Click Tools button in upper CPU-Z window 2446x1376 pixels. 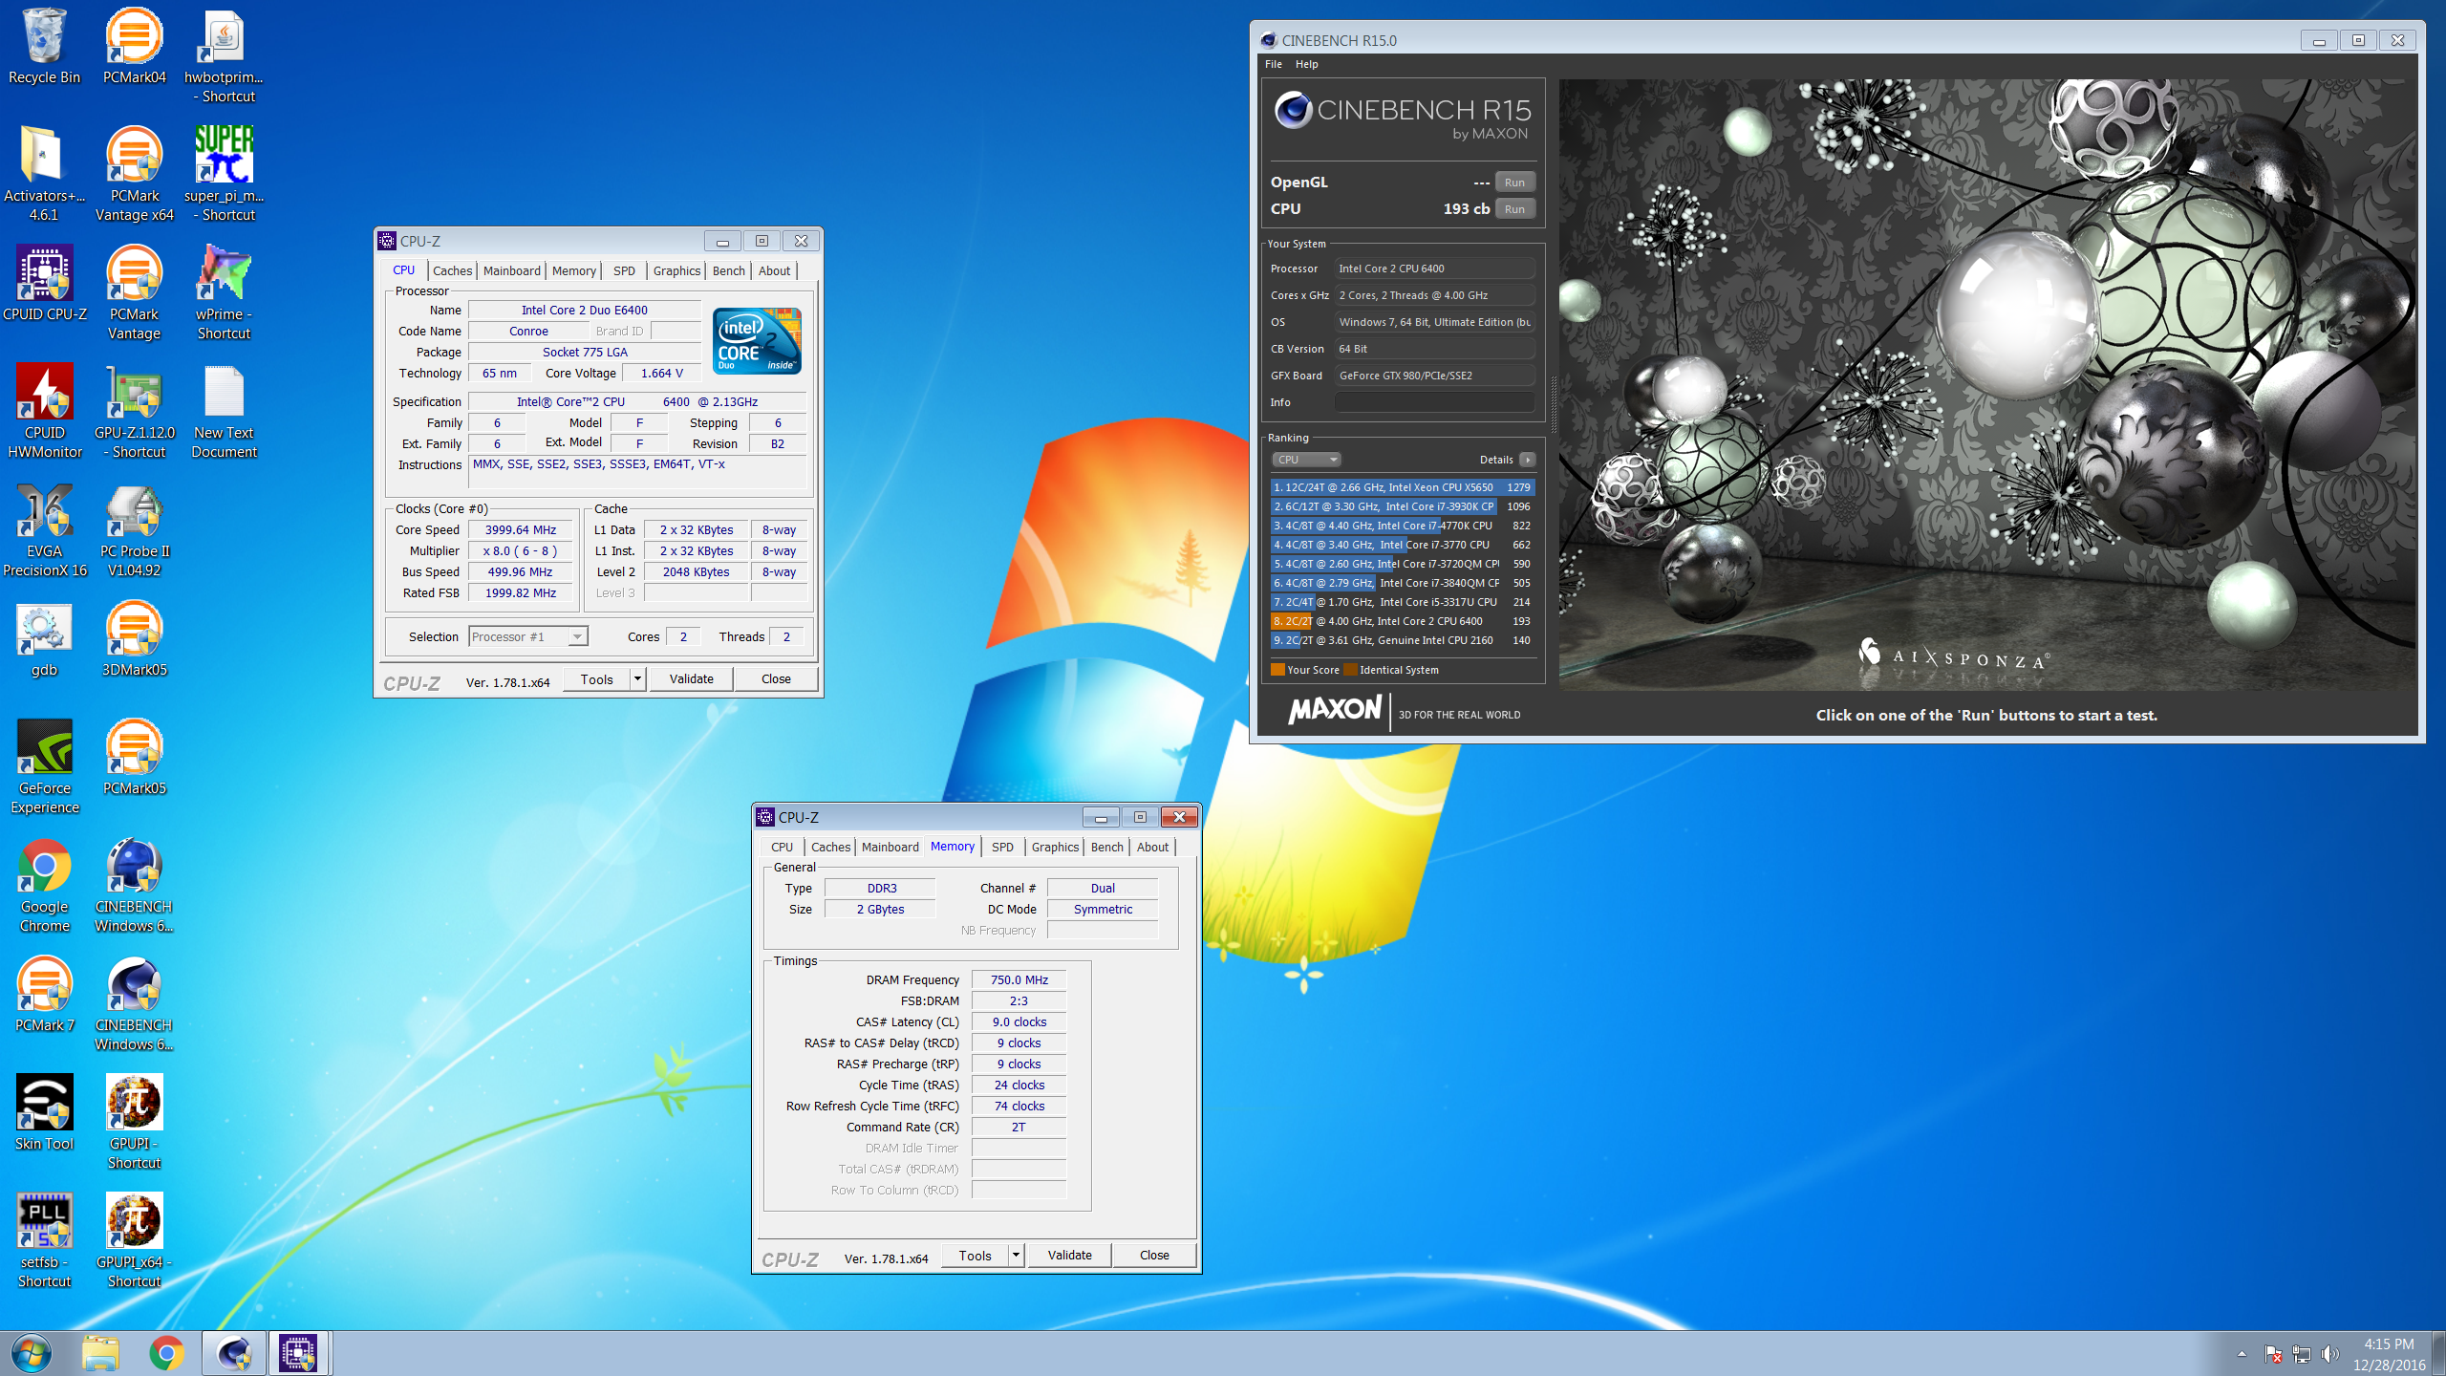click(597, 679)
